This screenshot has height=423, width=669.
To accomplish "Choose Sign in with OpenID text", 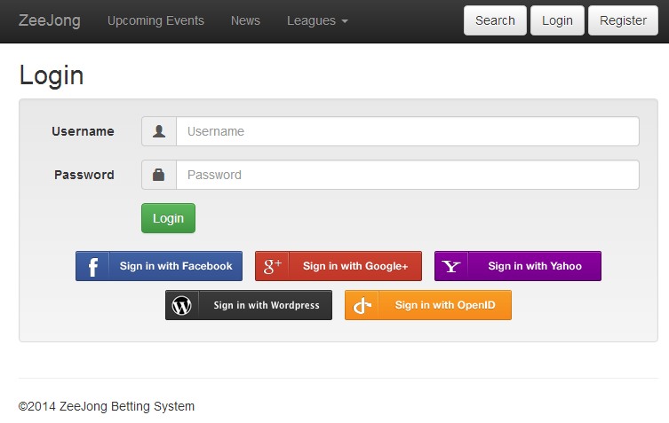I will (x=444, y=305).
